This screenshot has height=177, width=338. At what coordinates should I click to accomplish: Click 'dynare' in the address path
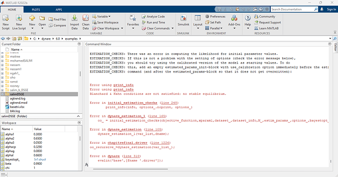point(46,39)
